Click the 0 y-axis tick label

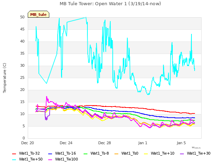coord(24,138)
